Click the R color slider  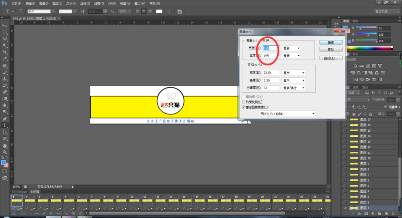pos(366,27)
